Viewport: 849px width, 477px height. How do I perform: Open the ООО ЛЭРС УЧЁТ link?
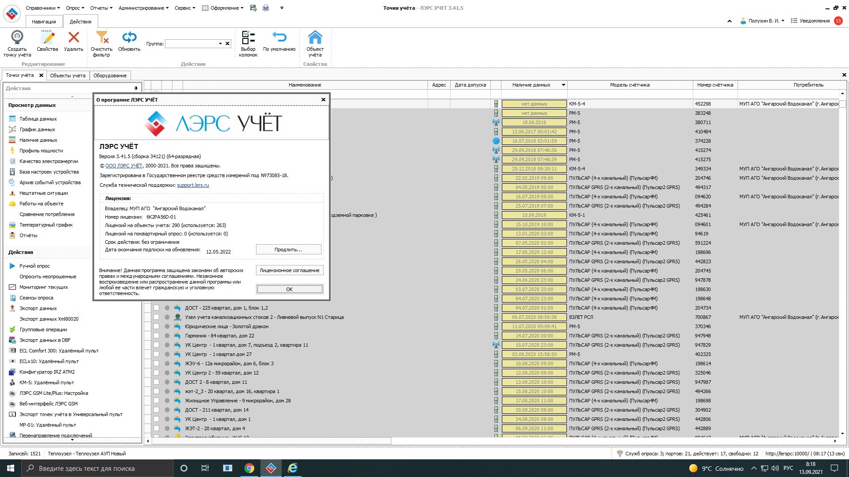coord(124,166)
